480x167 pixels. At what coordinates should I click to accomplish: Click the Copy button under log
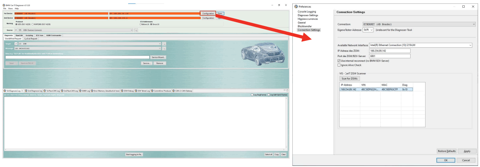pyautogui.click(x=277, y=154)
